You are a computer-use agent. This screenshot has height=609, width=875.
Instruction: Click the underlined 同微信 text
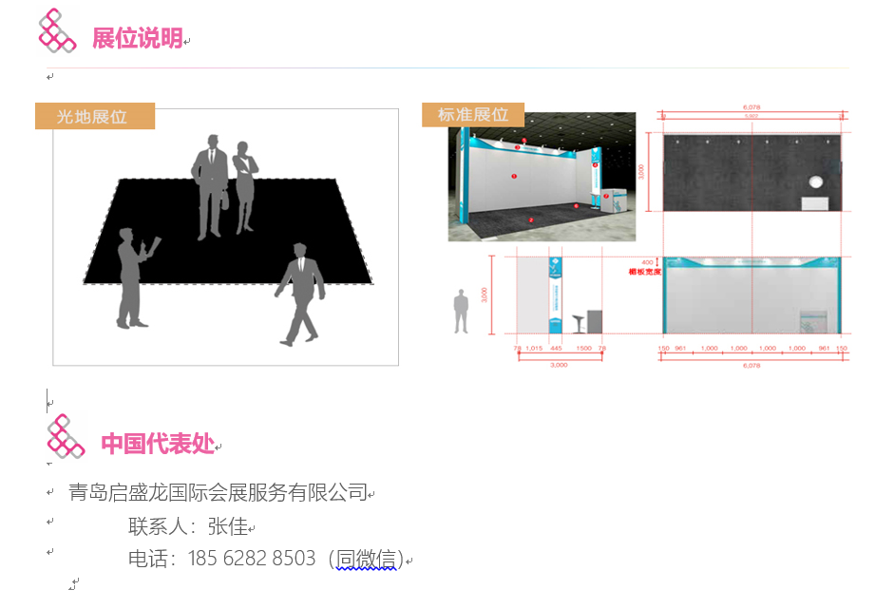click(366, 559)
